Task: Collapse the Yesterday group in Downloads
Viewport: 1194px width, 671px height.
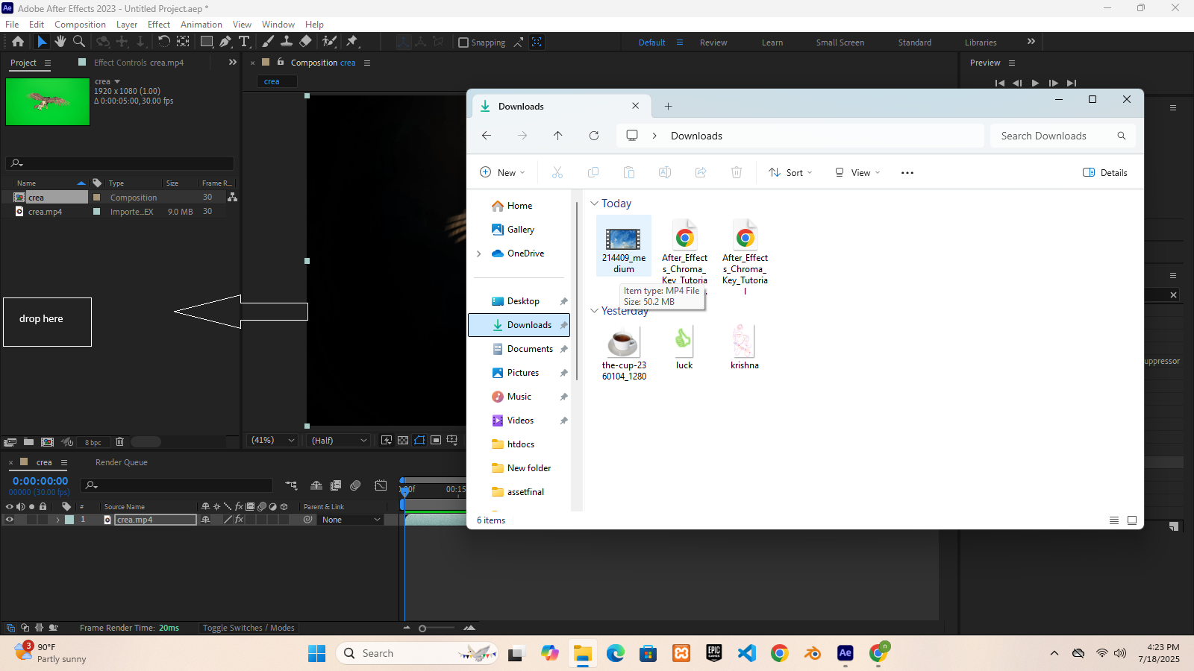Action: tap(594, 311)
